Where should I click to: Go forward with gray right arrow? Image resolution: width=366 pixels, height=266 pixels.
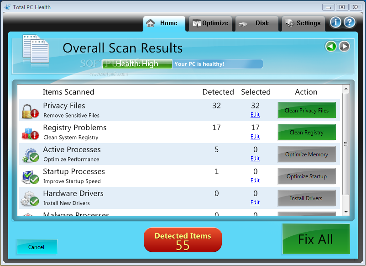pos(344,47)
